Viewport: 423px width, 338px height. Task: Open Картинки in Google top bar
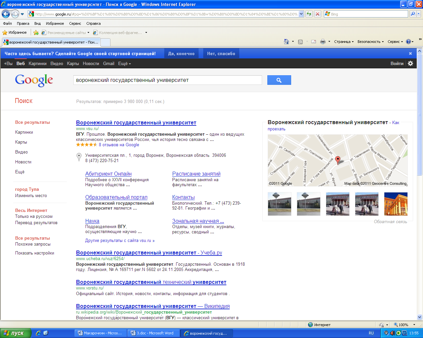[x=38, y=63]
